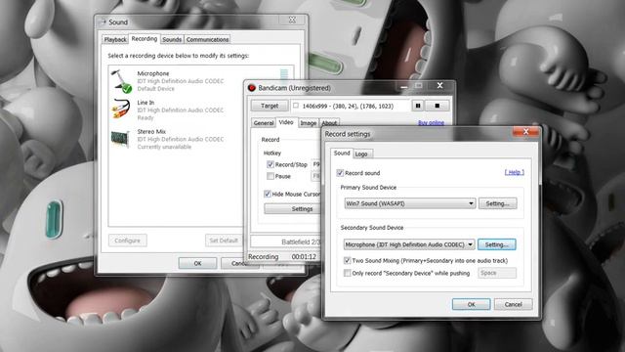Cancel the Record settings dialog
Viewport: 625px width, 352px height.
point(514,304)
